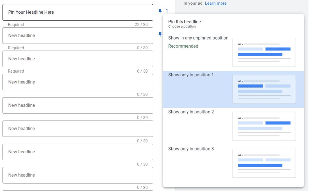Click the ad preview for position 1
This screenshot has width=309, height=191.
(x=264, y=89)
